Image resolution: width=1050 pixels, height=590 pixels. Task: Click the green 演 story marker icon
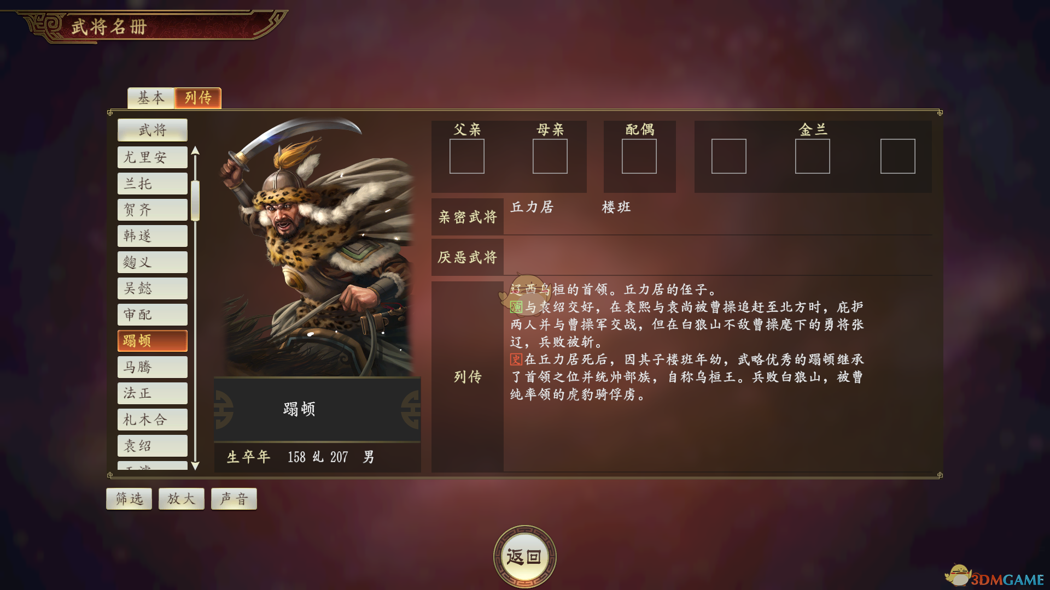516,307
